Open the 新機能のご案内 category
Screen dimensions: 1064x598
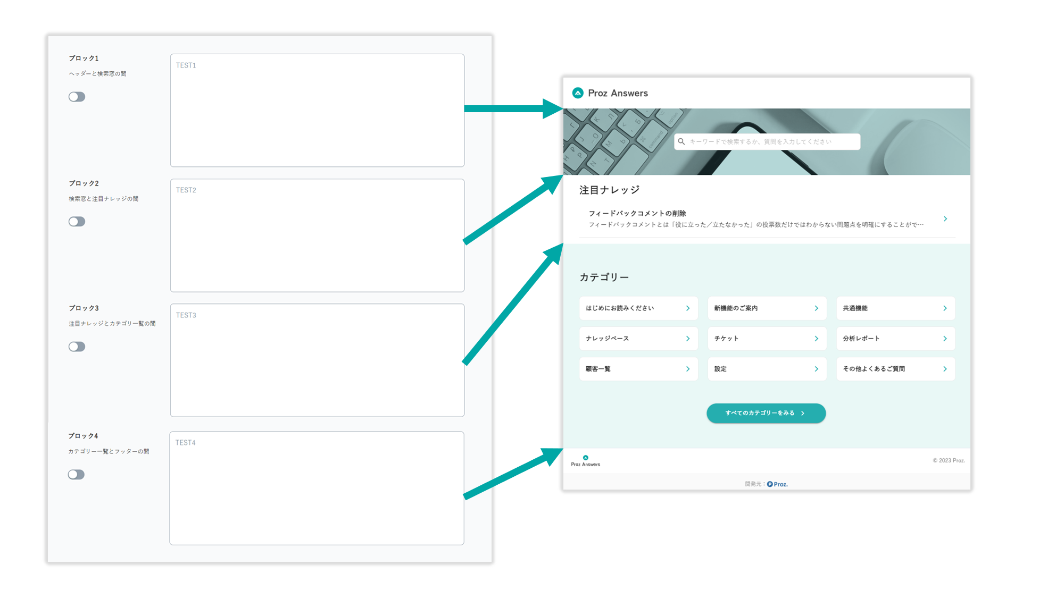(x=766, y=308)
